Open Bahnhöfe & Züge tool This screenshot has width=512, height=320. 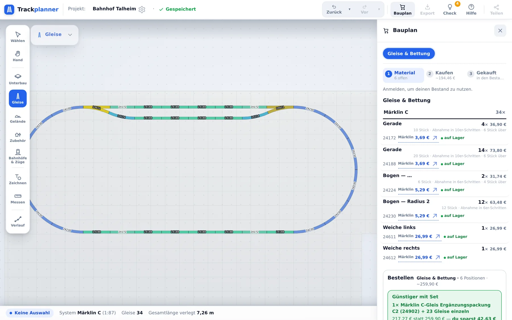coord(18,156)
